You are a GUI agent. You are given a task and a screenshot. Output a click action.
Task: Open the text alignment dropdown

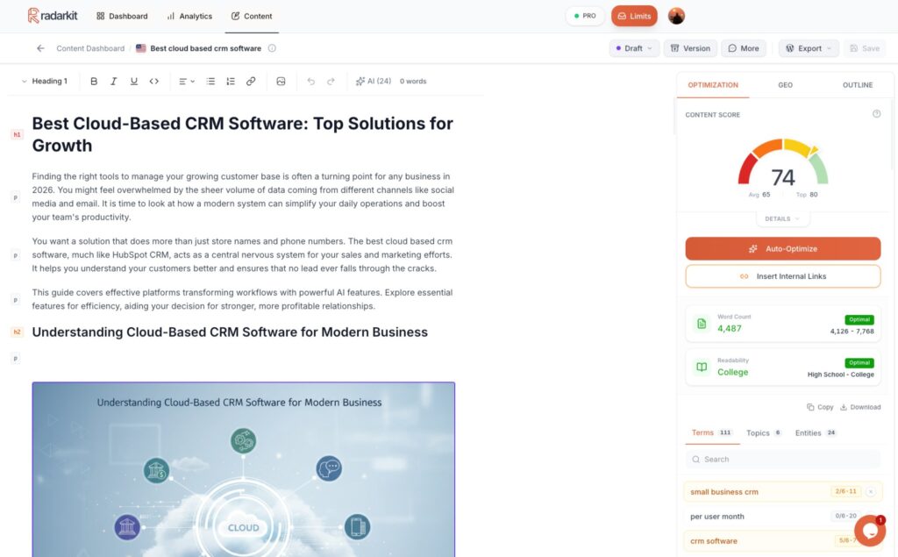[187, 82]
